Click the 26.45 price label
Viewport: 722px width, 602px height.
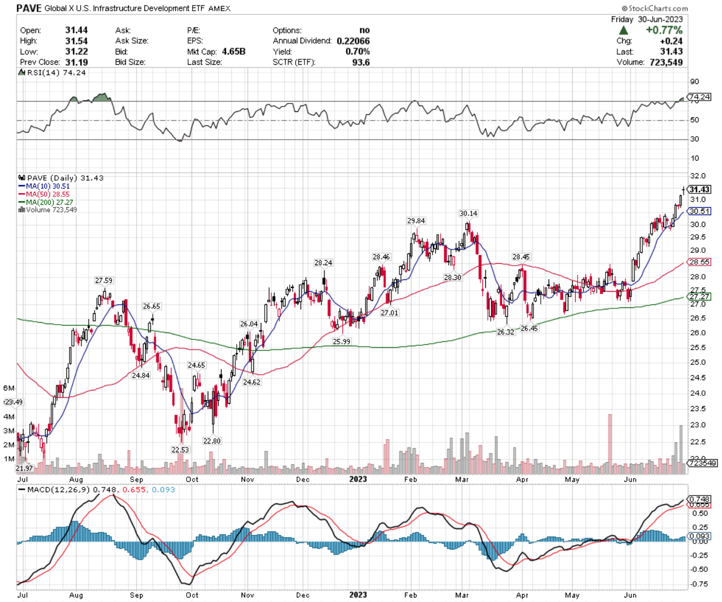pos(529,328)
